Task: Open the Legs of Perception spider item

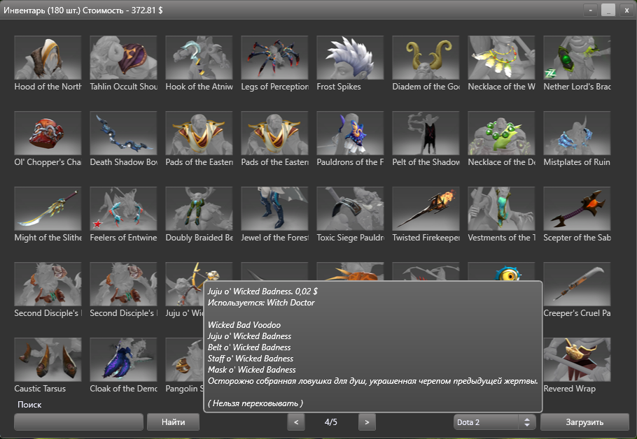Action: (x=274, y=57)
